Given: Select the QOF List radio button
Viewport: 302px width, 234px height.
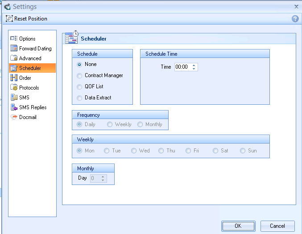Looking at the screenshot, I should [80, 87].
